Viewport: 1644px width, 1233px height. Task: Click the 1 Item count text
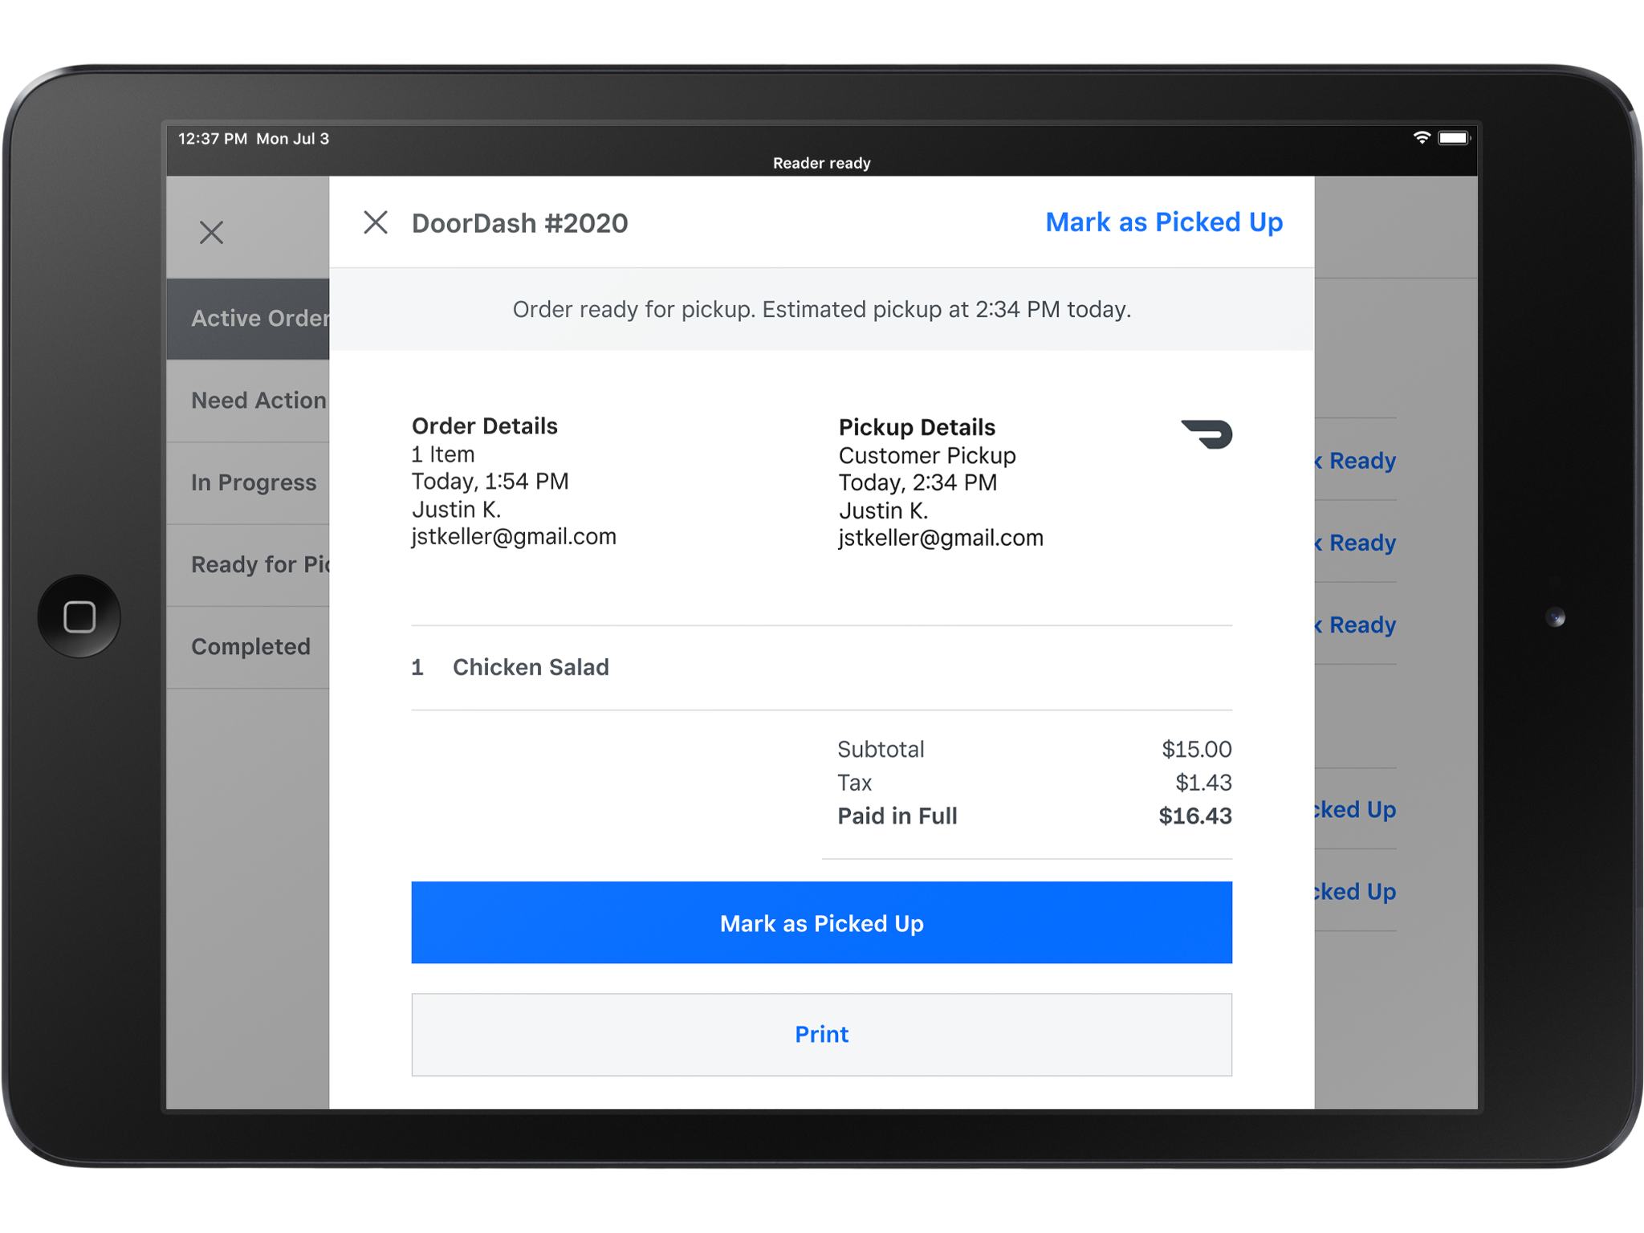tap(443, 454)
